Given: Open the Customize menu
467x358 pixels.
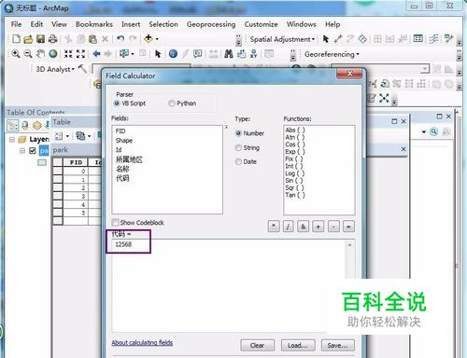Looking at the screenshot, I should [x=261, y=24].
